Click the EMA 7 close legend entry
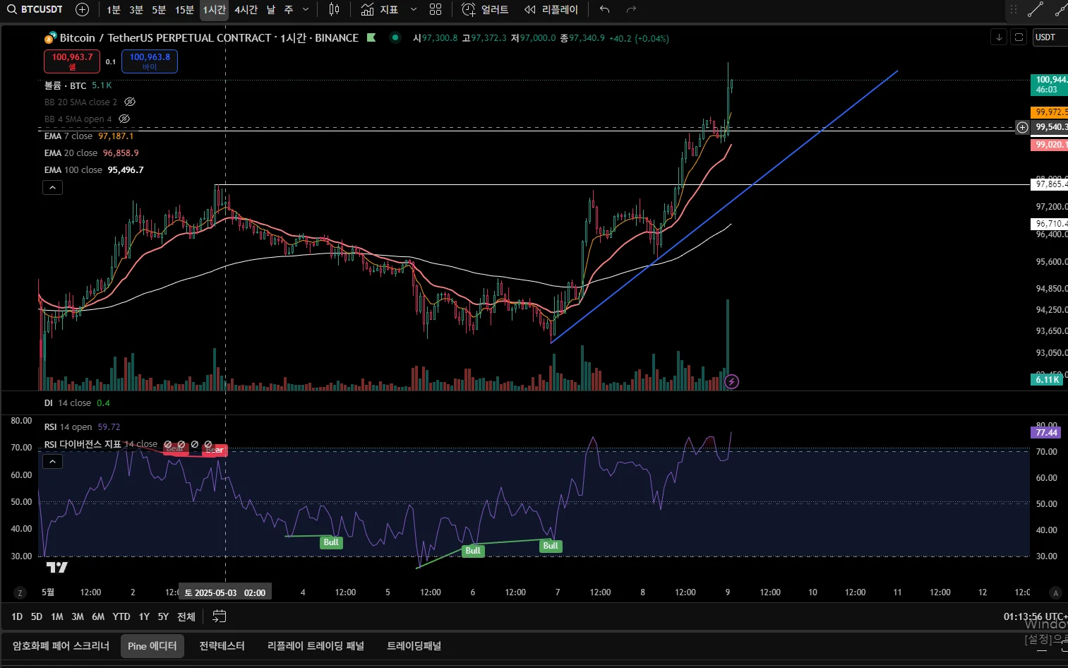Screen dimensions: 1068x668 click(x=89, y=136)
